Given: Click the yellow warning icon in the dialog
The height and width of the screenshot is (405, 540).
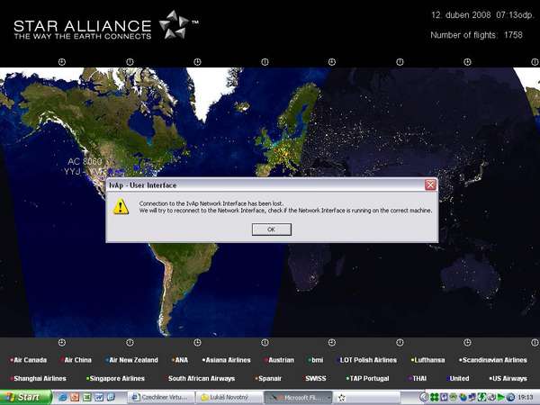Looking at the screenshot, I should [x=121, y=207].
